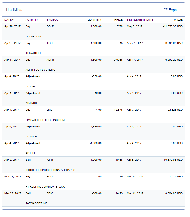190x217 pixels.
Task: Click the Date sort descending arrow
Action: [x=13, y=20]
